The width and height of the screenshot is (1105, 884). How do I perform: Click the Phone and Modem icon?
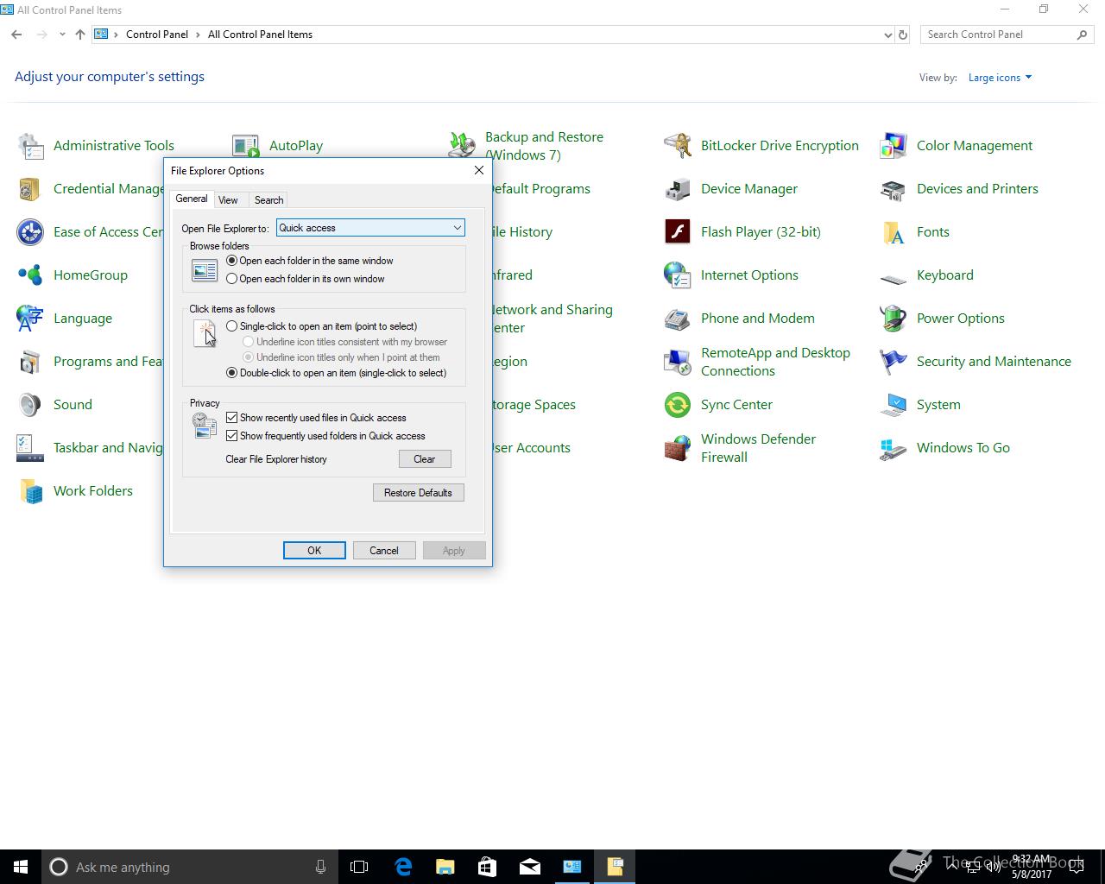click(x=678, y=319)
